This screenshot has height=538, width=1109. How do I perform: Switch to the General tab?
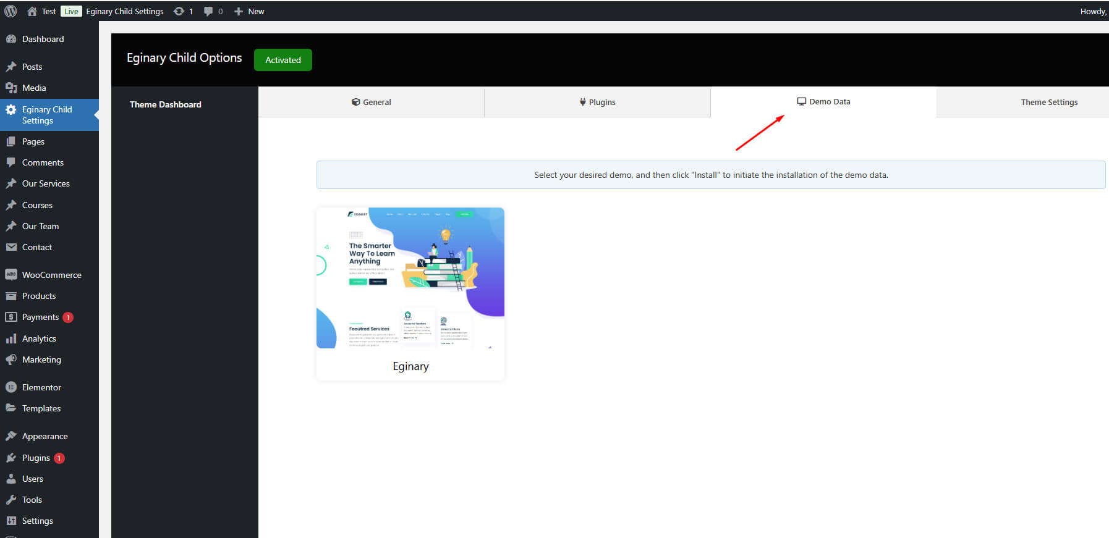click(x=371, y=102)
